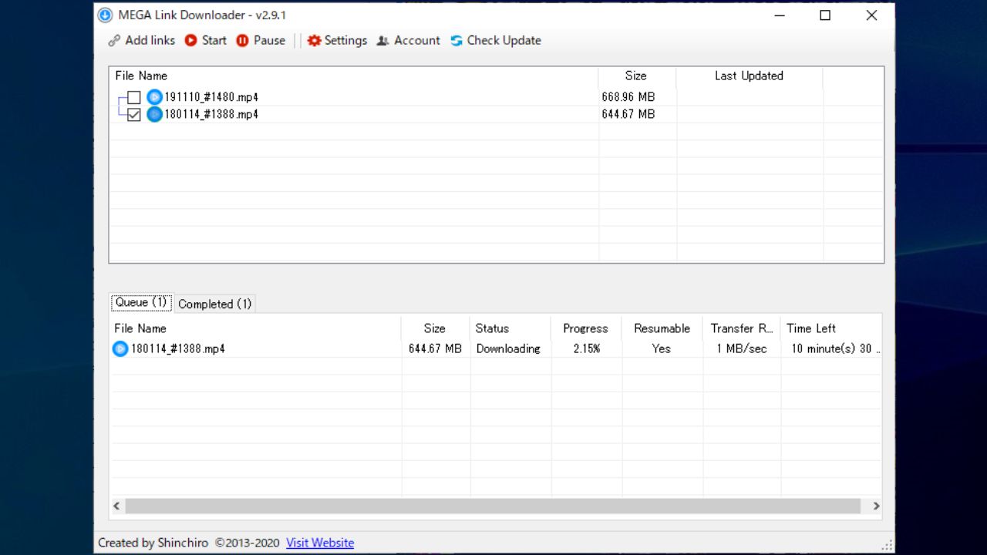Viewport: 987px width, 555px height.
Task: Click the blue Check Update refresh icon
Action: point(456,41)
